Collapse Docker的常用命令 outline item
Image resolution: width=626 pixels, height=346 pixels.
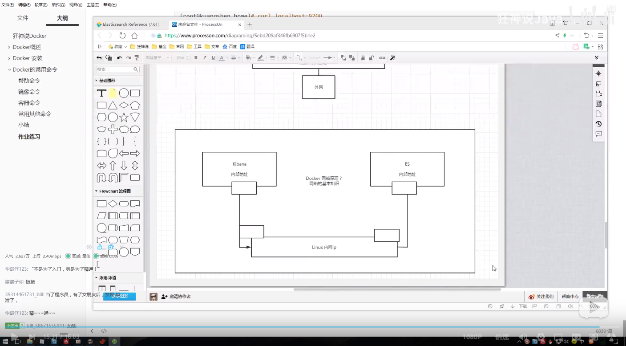(x=9, y=69)
